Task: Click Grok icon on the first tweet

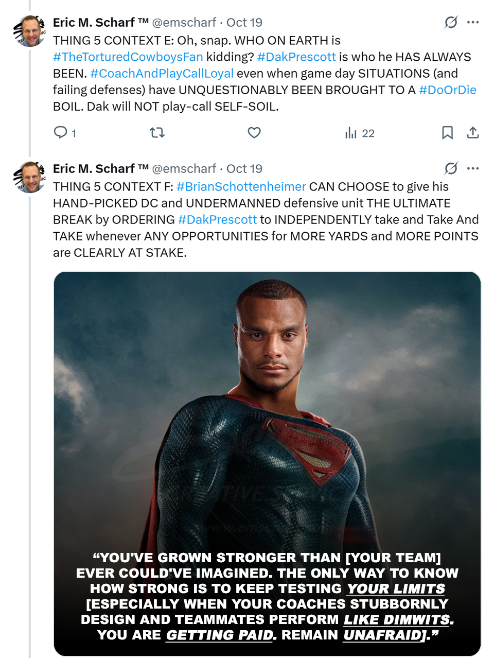Action: (x=451, y=22)
